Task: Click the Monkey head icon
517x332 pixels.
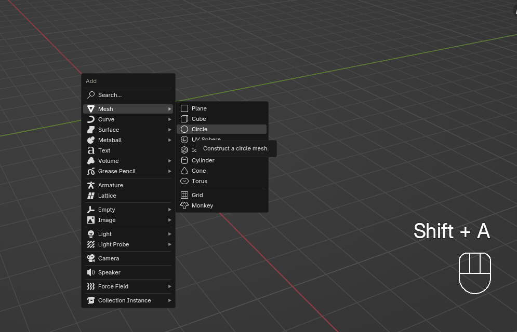Action: click(184, 205)
